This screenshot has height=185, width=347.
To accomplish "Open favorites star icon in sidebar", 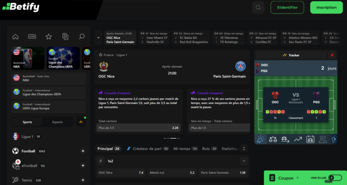I will 49,37.
